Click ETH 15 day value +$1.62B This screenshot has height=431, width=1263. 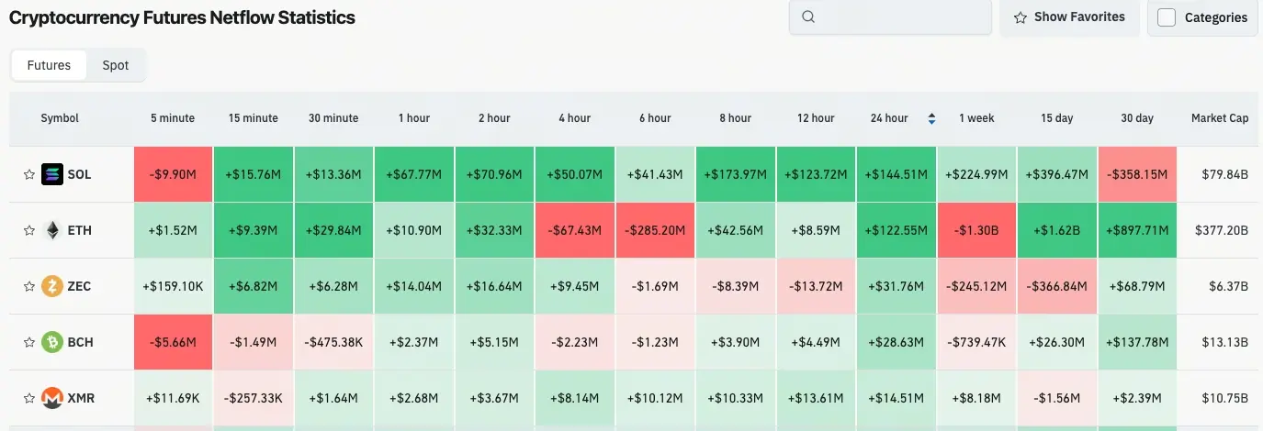1057,230
